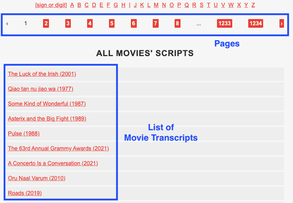
Task: Open the letter A movie index
Action: point(72,5)
